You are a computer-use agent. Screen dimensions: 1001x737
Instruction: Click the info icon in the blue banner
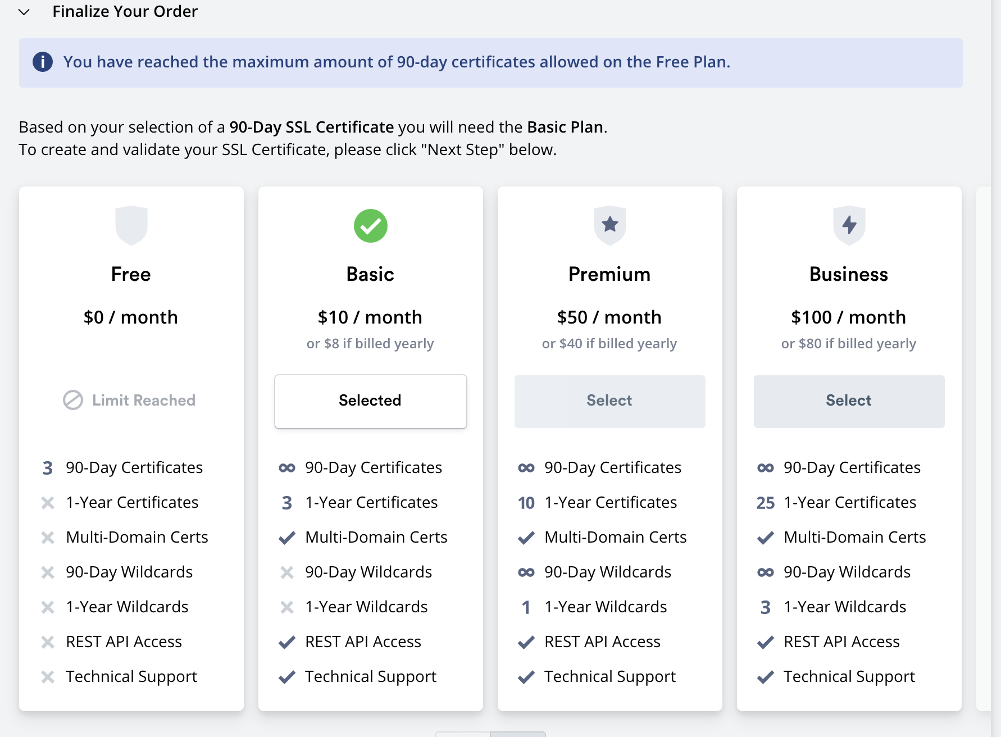(43, 62)
